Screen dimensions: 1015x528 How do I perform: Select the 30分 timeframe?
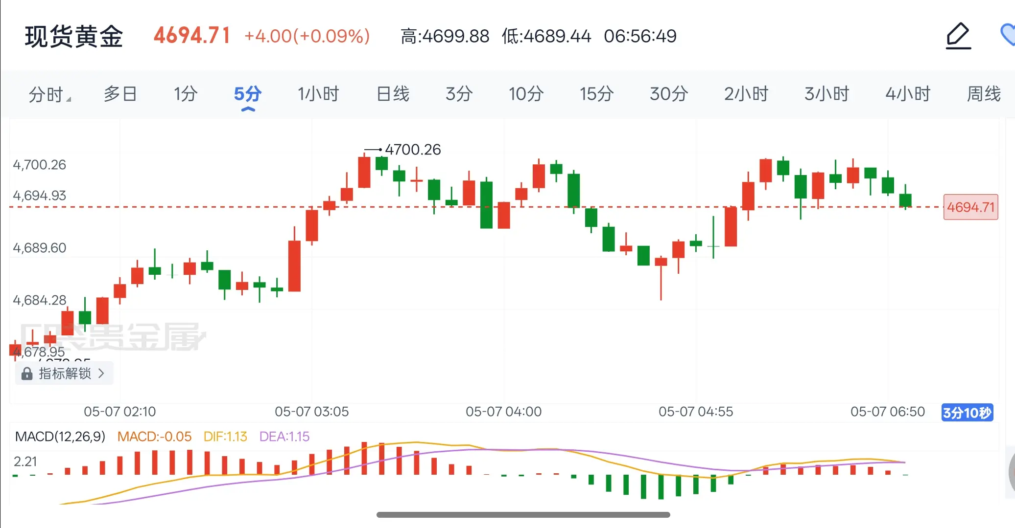coord(669,93)
